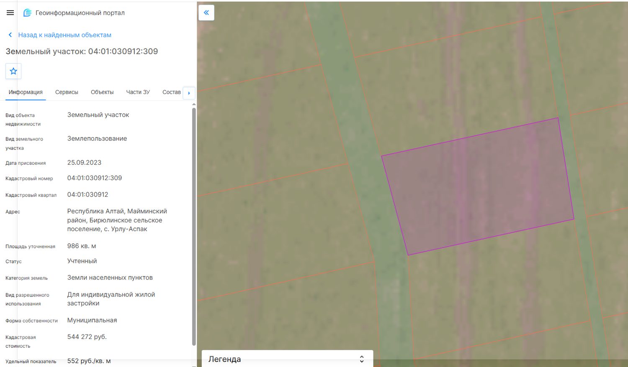Switch to the Информация tab
628x367 pixels.
tap(26, 92)
